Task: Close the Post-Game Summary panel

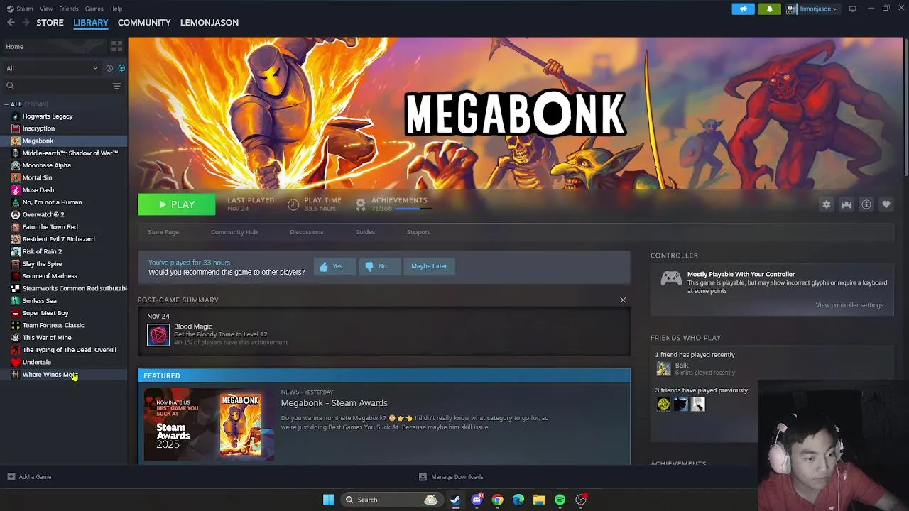Action: click(x=623, y=300)
